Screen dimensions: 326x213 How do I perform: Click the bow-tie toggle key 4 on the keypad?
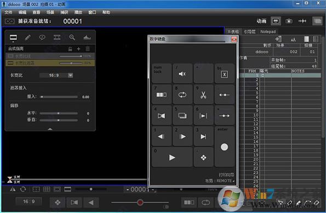[162, 115]
